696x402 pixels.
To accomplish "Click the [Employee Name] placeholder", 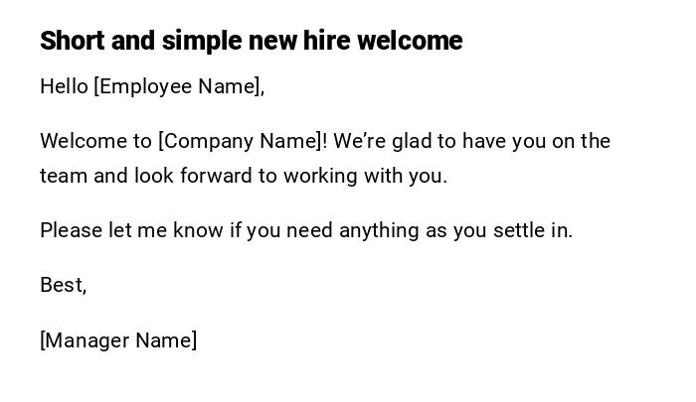I will [x=179, y=86].
